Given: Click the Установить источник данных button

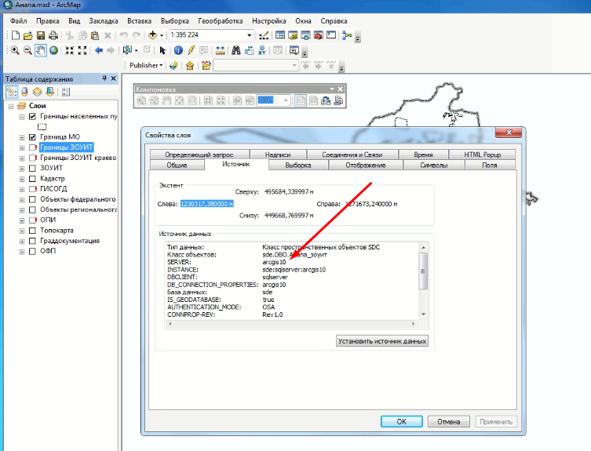Looking at the screenshot, I should pyautogui.click(x=382, y=341).
